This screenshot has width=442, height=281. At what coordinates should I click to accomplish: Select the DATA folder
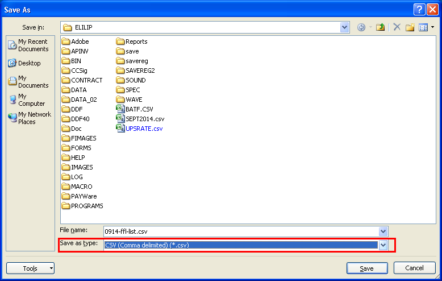coord(74,90)
